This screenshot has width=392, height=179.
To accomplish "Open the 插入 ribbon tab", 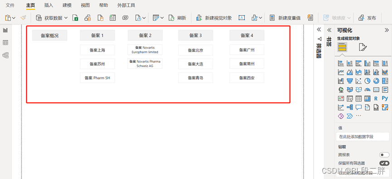I will [x=49, y=5].
